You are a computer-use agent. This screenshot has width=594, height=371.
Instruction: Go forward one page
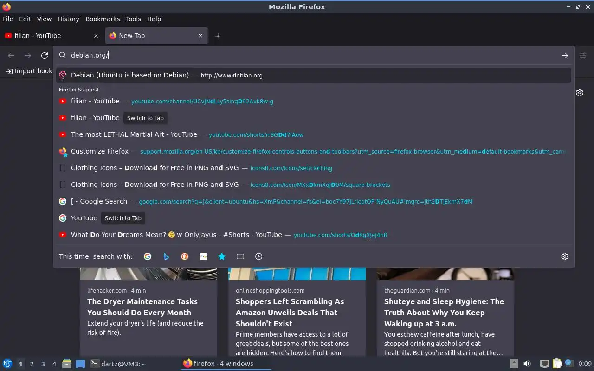(x=28, y=56)
